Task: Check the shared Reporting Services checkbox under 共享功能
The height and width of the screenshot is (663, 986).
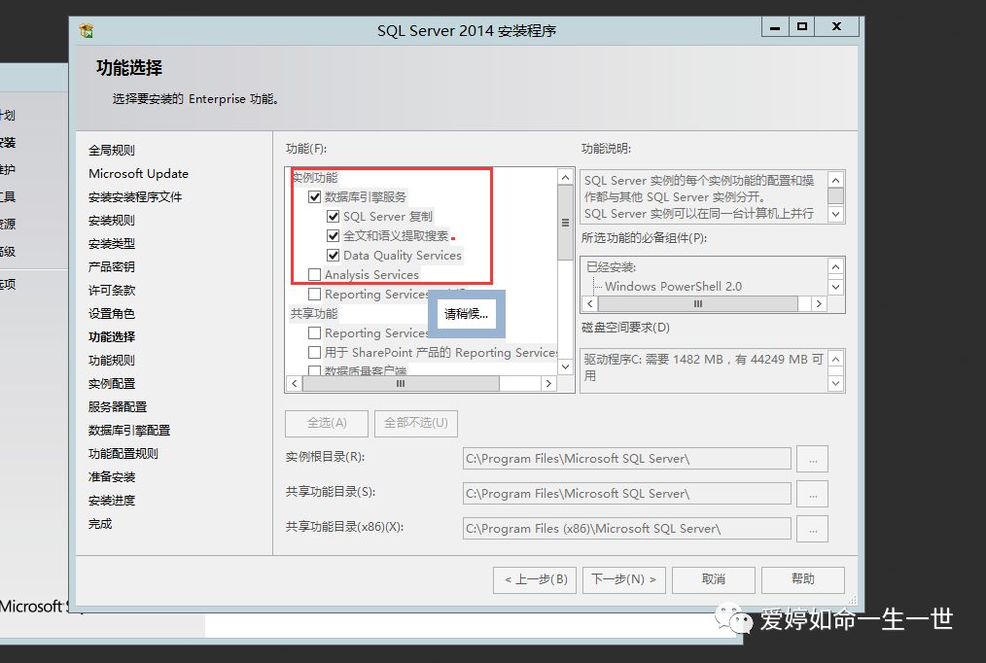Action: click(314, 333)
